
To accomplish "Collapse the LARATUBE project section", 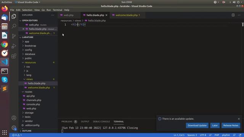I will pyautogui.click(x=28, y=37).
